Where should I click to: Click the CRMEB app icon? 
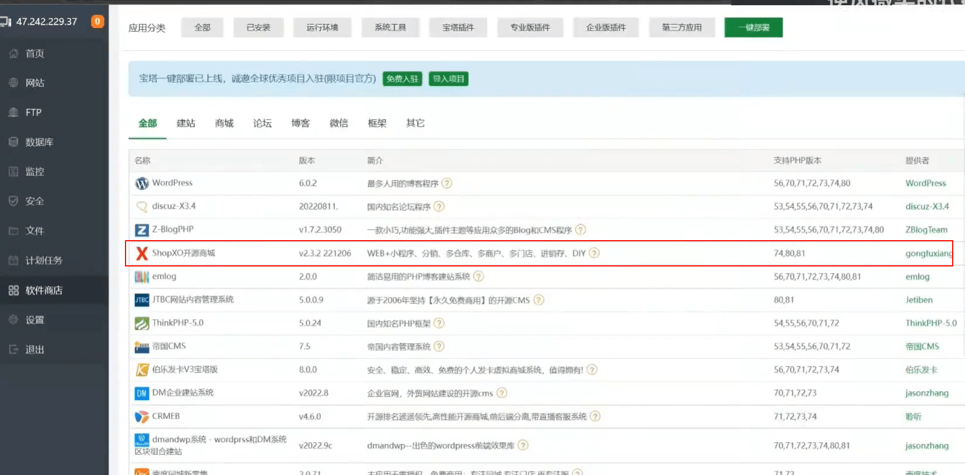point(142,416)
